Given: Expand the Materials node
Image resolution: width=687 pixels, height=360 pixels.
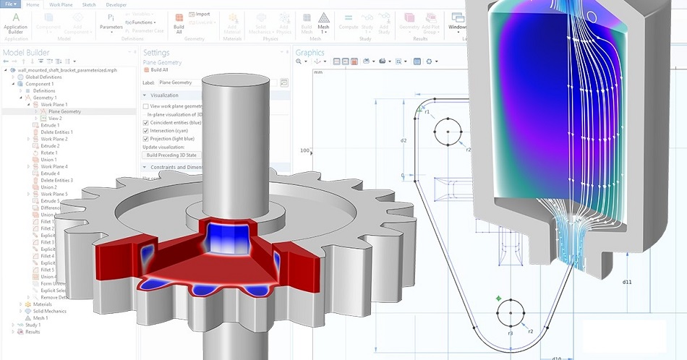Looking at the screenshot, I should 21,304.
